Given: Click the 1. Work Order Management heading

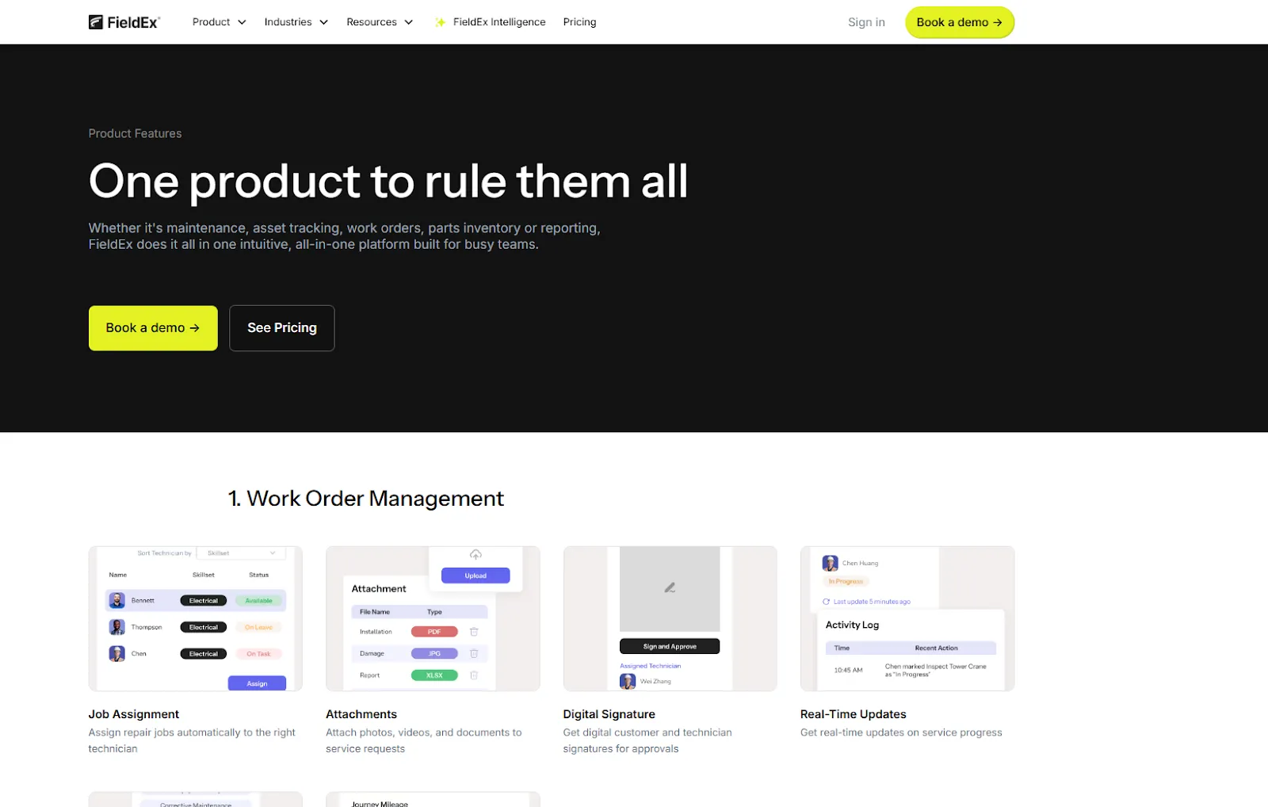Looking at the screenshot, I should pyautogui.click(x=366, y=499).
